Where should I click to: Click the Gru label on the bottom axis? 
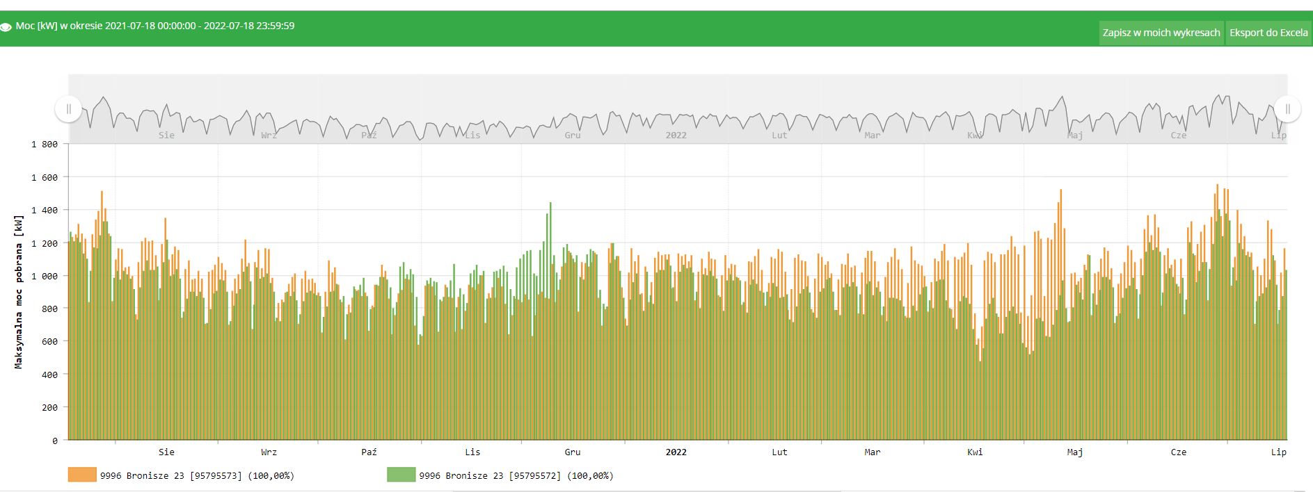(573, 452)
